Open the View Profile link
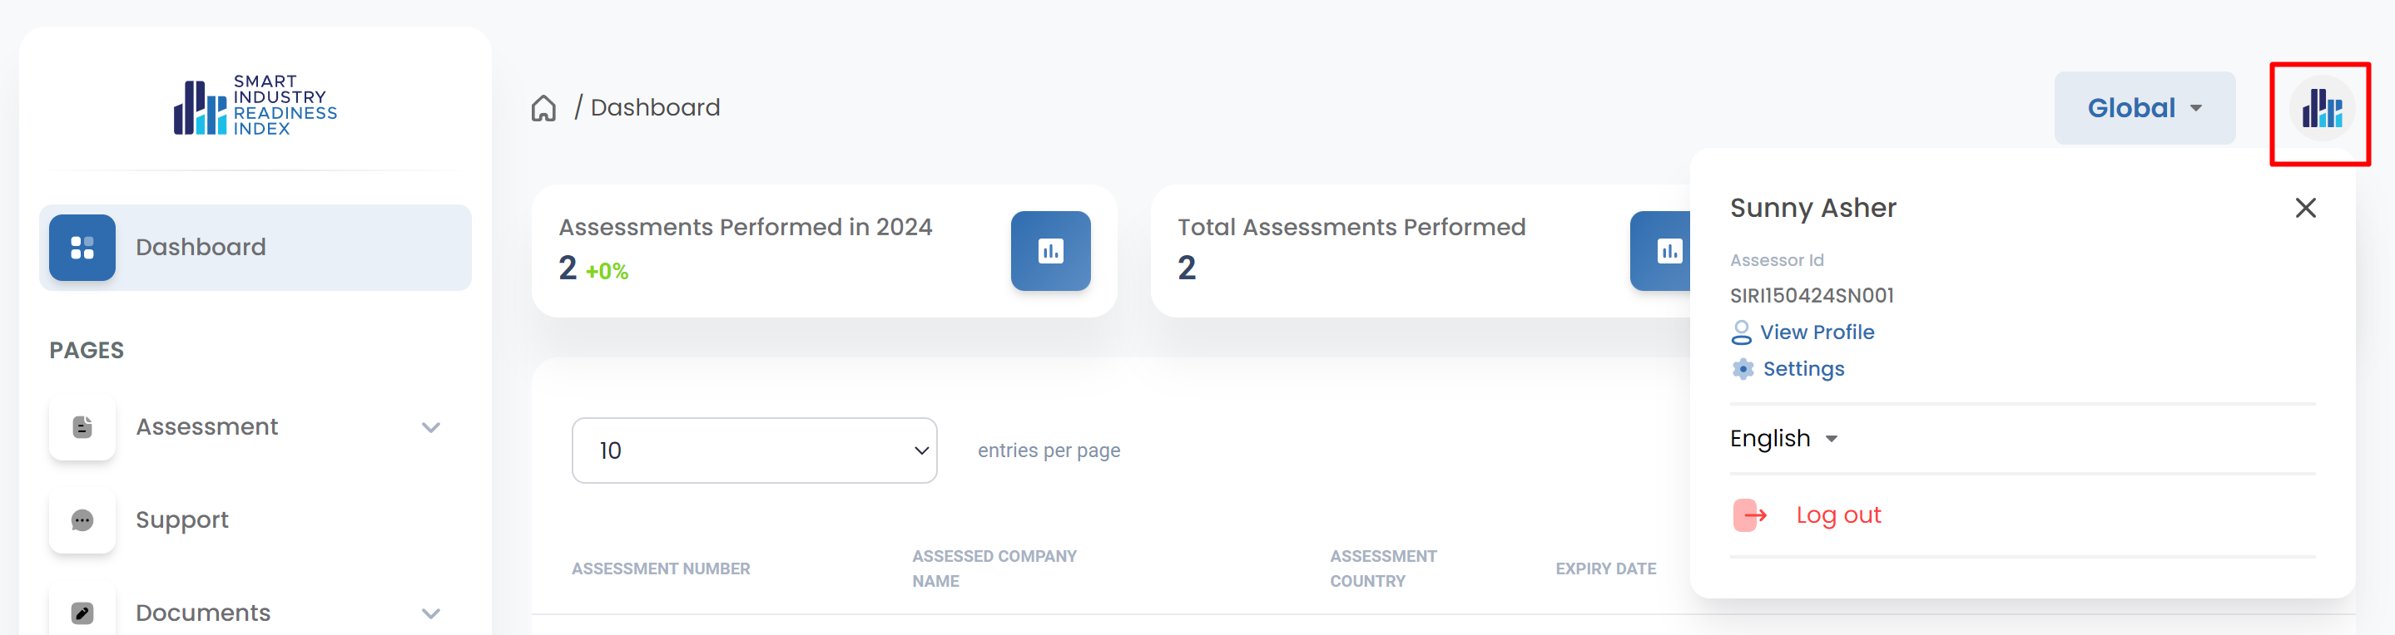 tap(1816, 332)
